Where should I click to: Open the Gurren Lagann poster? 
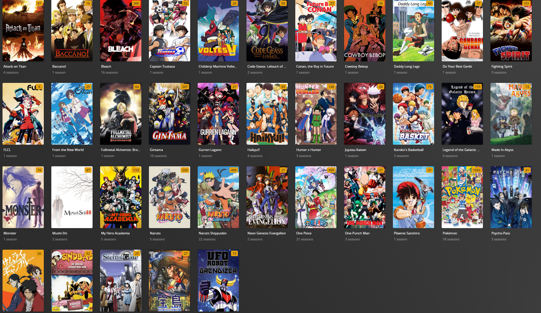click(218, 114)
